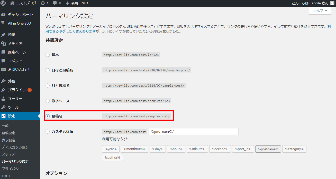Choose the 日付と投稿名 radio option
This screenshot has height=179, width=336.
point(48,70)
